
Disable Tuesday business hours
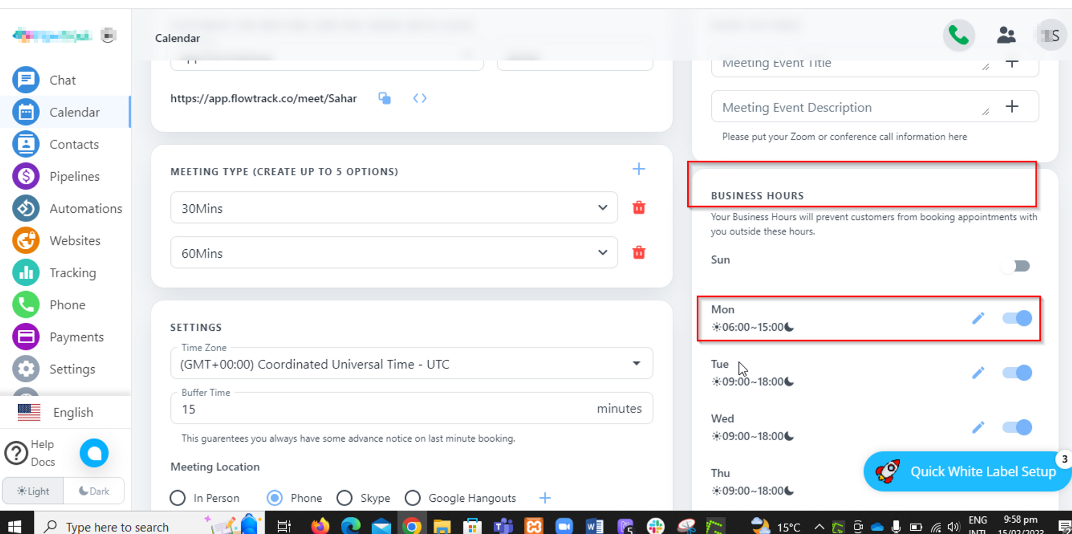coord(1017,373)
